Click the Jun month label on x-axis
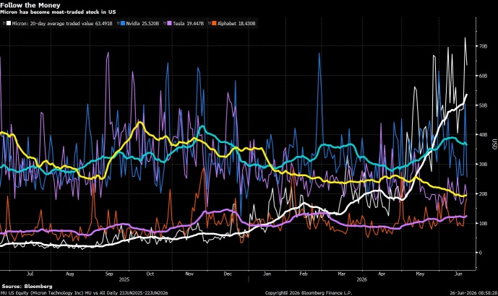 458,274
